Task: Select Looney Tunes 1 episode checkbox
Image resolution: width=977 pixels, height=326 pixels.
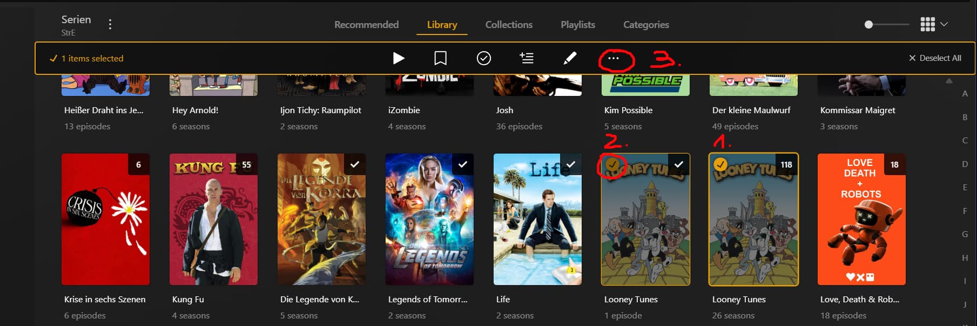Action: (x=613, y=164)
